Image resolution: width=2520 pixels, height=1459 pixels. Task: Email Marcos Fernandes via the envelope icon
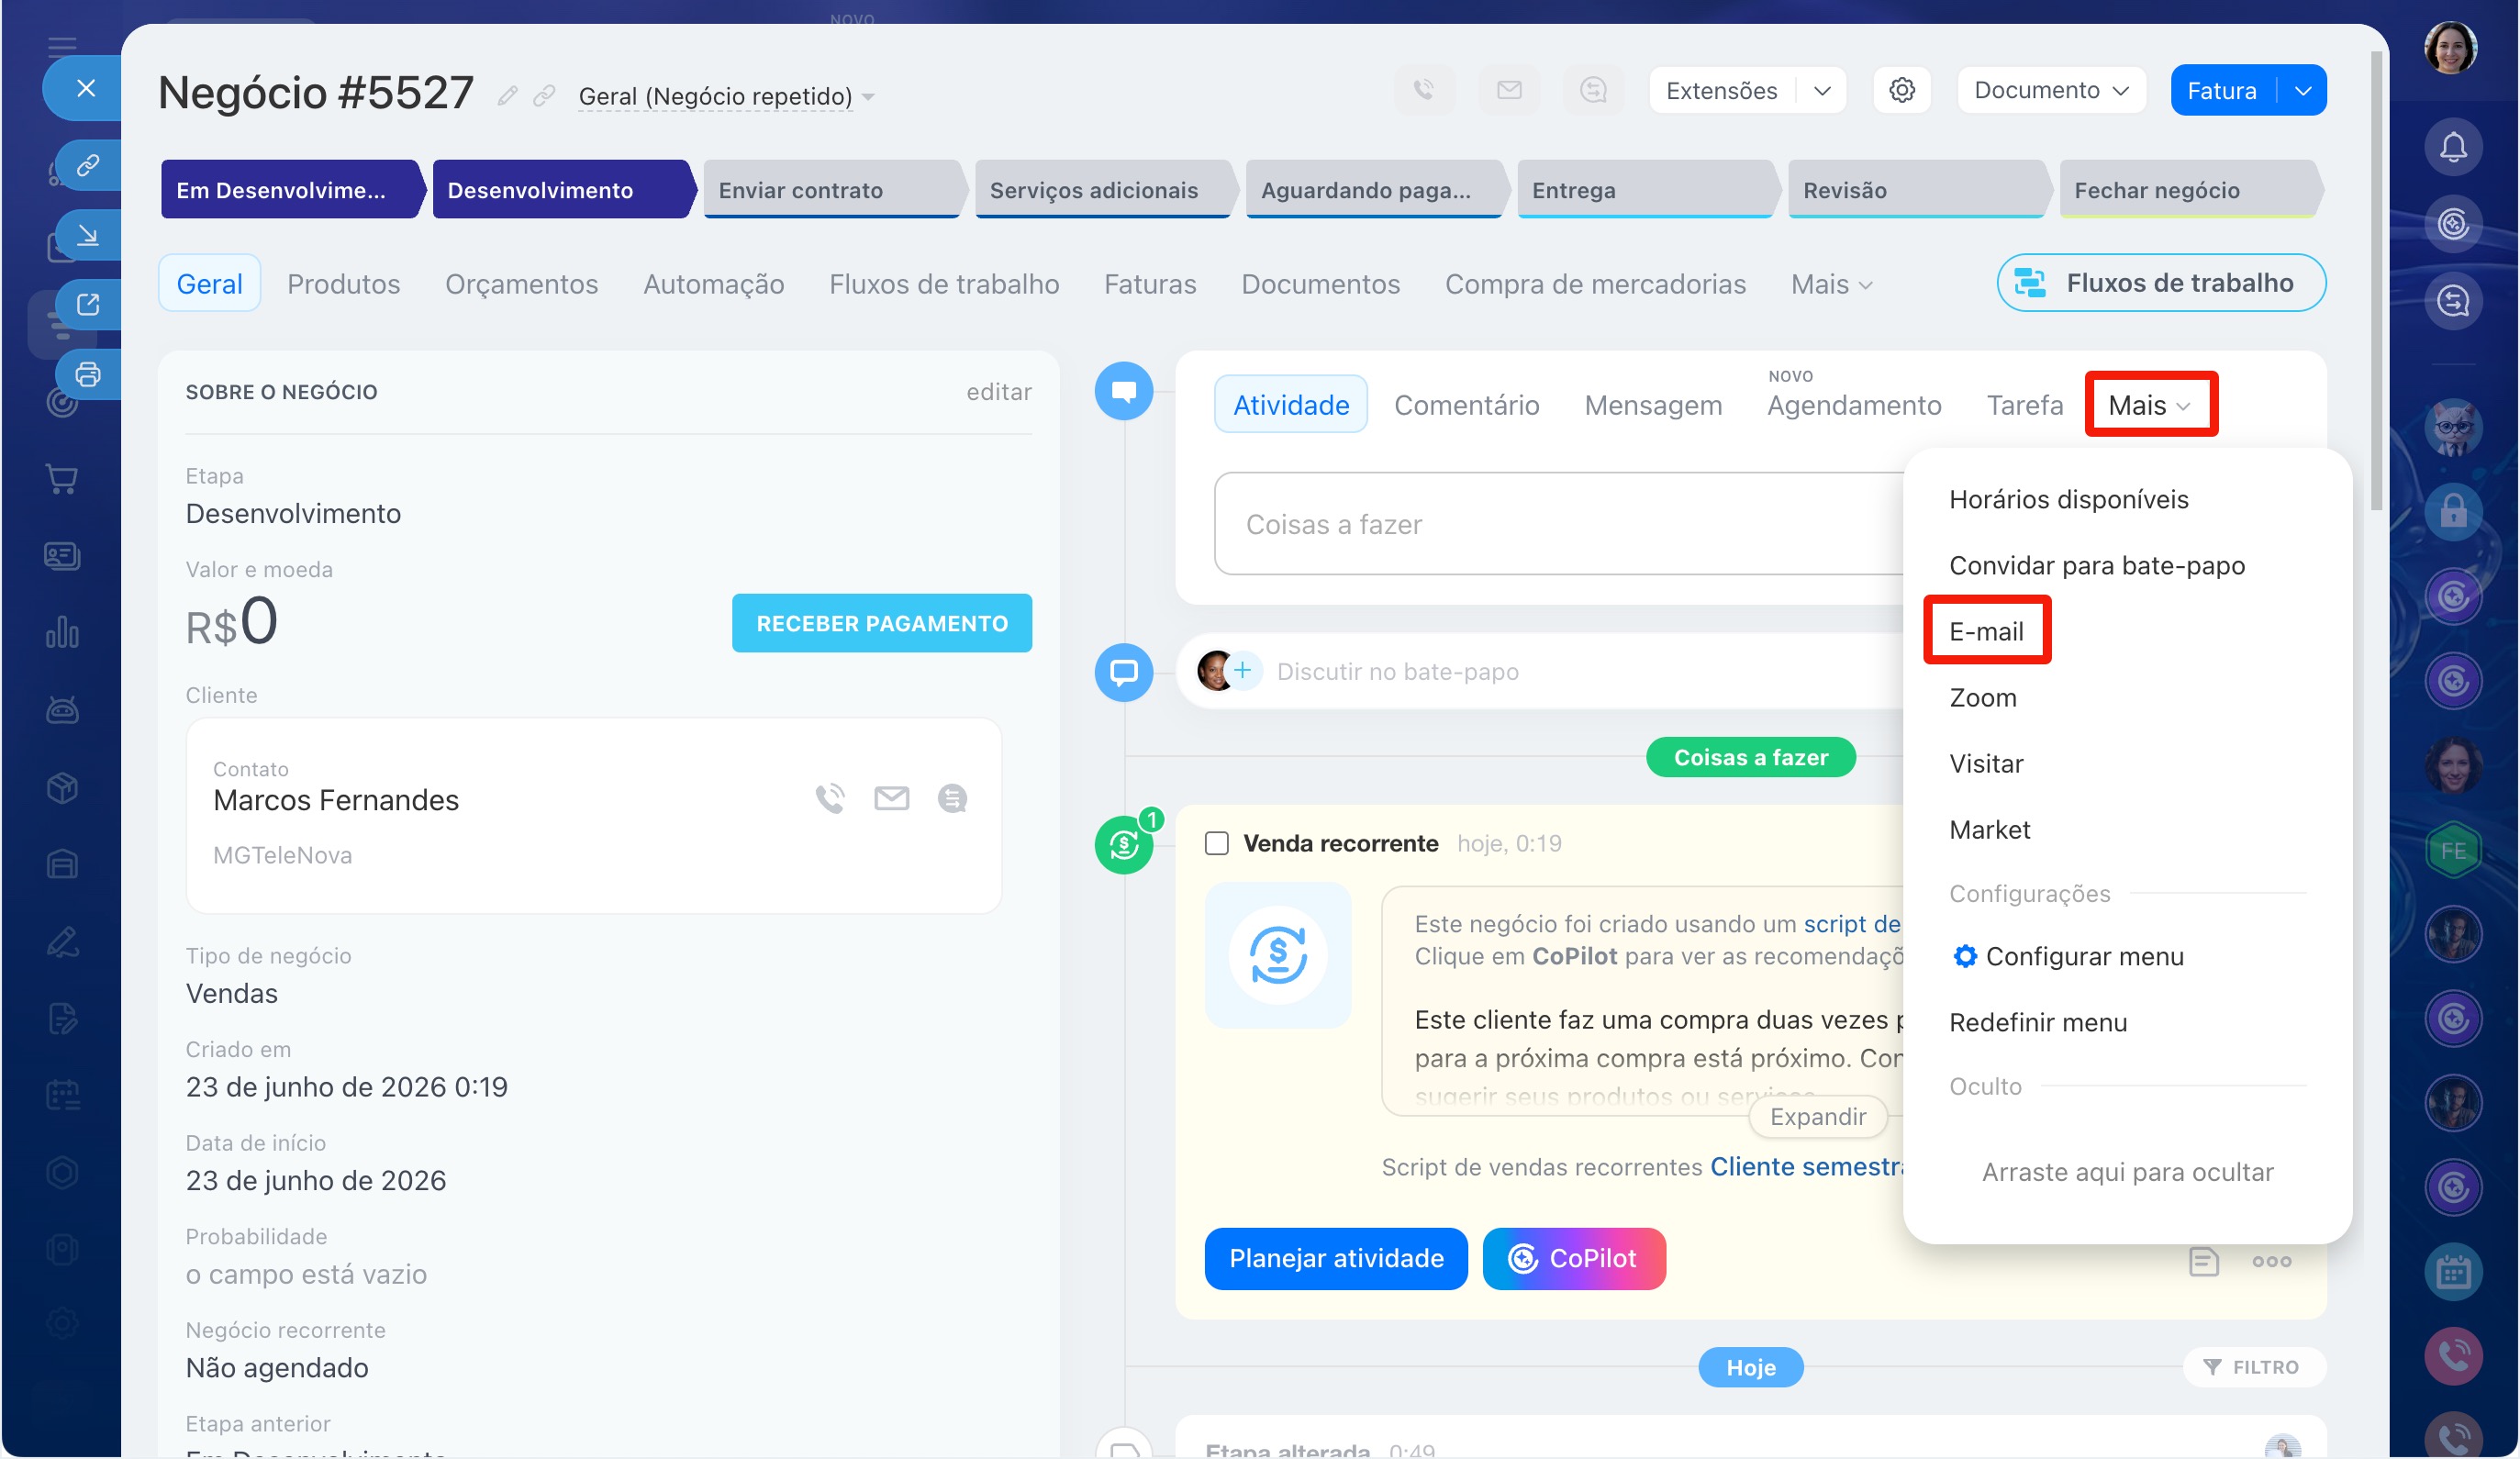click(892, 799)
